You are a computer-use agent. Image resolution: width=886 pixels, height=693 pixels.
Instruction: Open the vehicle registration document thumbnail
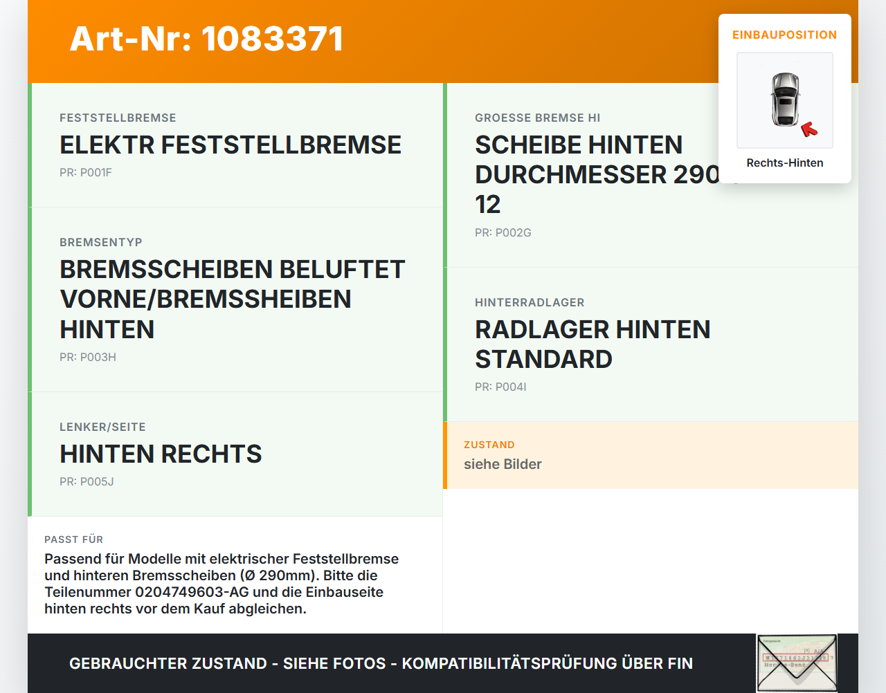point(797,663)
